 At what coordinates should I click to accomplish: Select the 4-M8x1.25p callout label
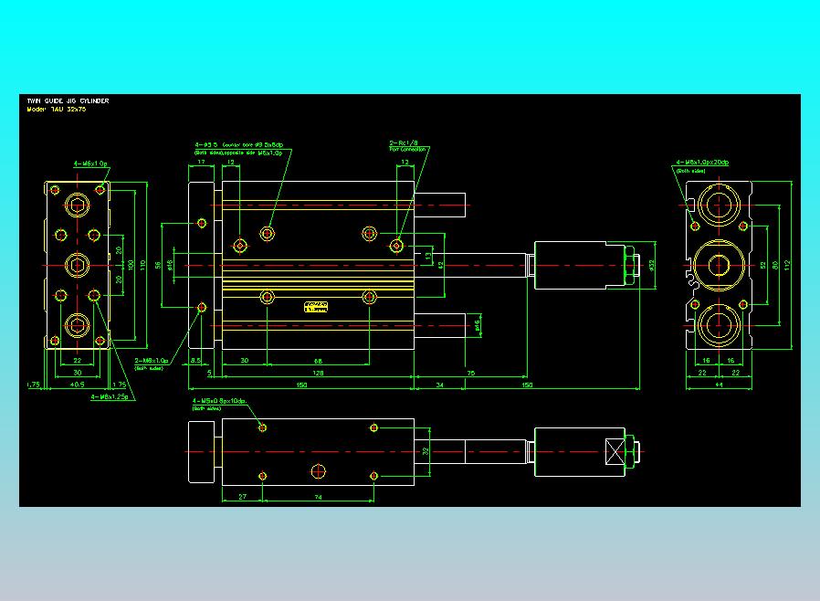110,397
